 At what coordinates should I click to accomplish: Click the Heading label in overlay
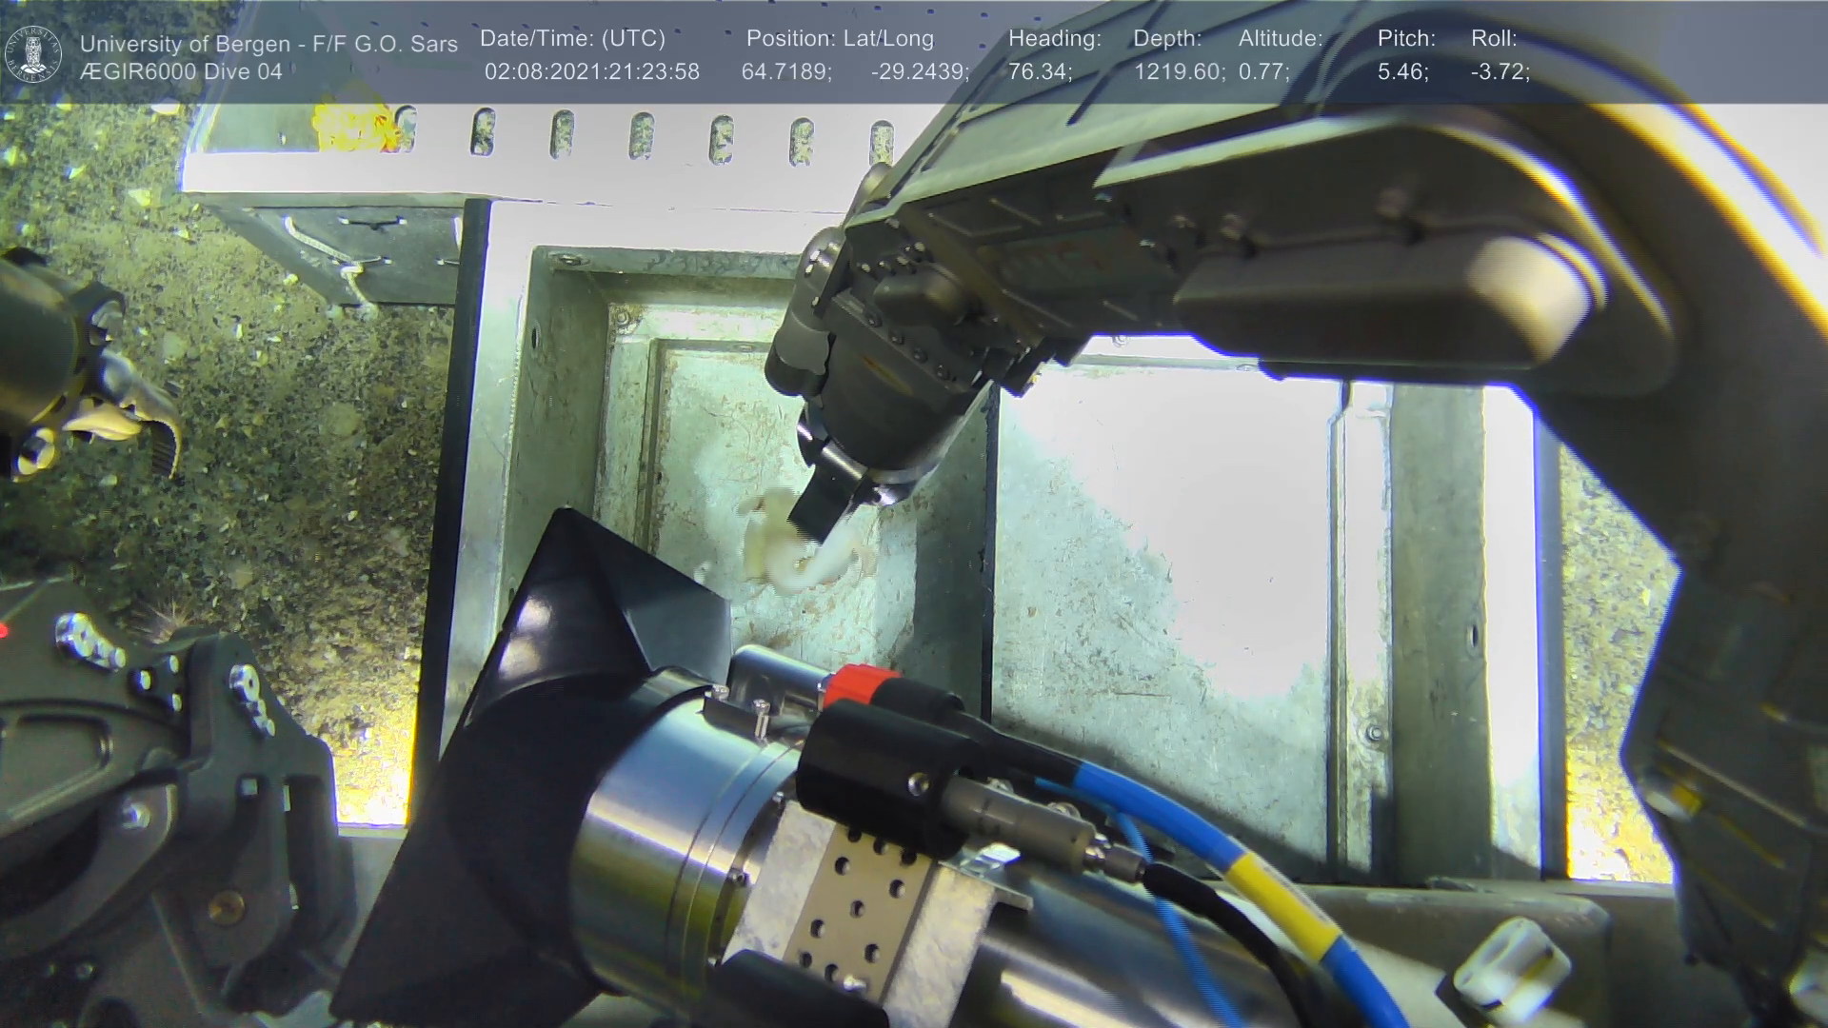pos(1054,39)
